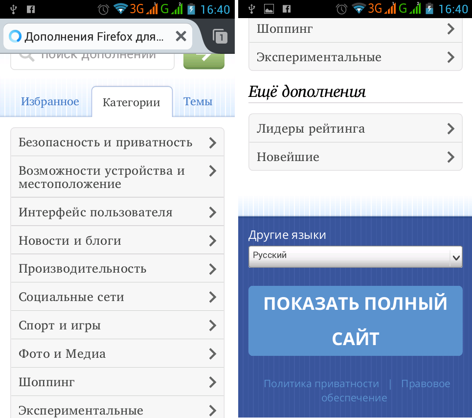Open Лидеры рейтинга list
The image size is (472, 418).
coord(356,128)
